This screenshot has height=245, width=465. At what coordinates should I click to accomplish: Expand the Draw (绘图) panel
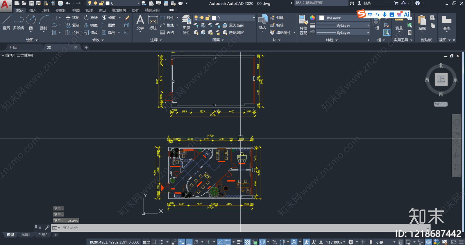click(32, 40)
